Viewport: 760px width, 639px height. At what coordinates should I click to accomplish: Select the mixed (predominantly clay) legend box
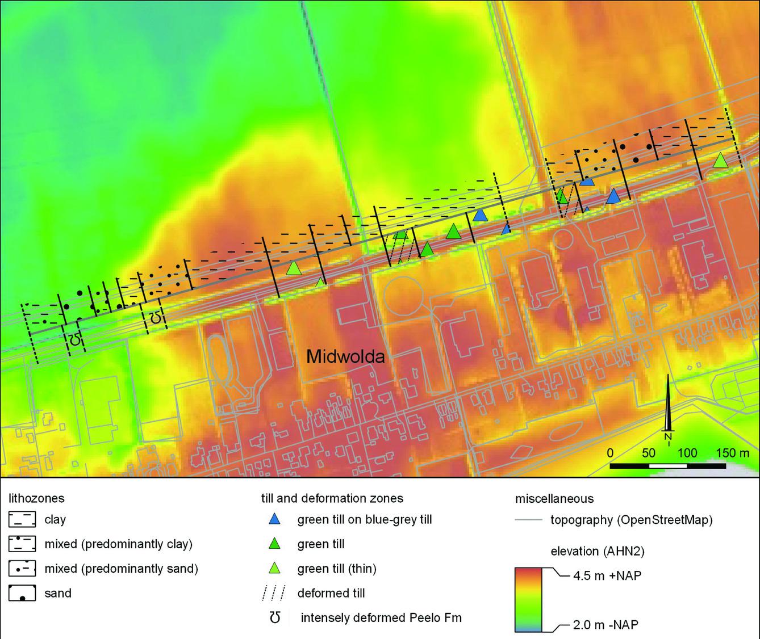coord(22,544)
